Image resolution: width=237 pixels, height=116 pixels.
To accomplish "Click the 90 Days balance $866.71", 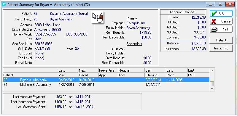I will coord(200,32).
